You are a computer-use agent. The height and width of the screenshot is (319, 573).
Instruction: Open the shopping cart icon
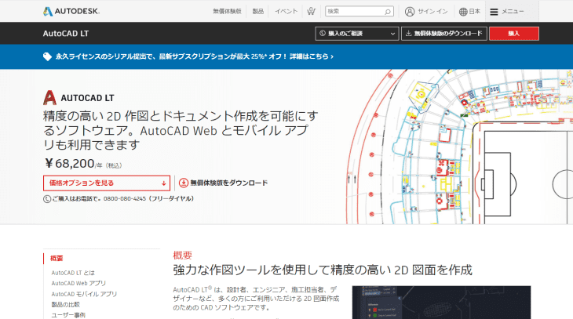(311, 11)
